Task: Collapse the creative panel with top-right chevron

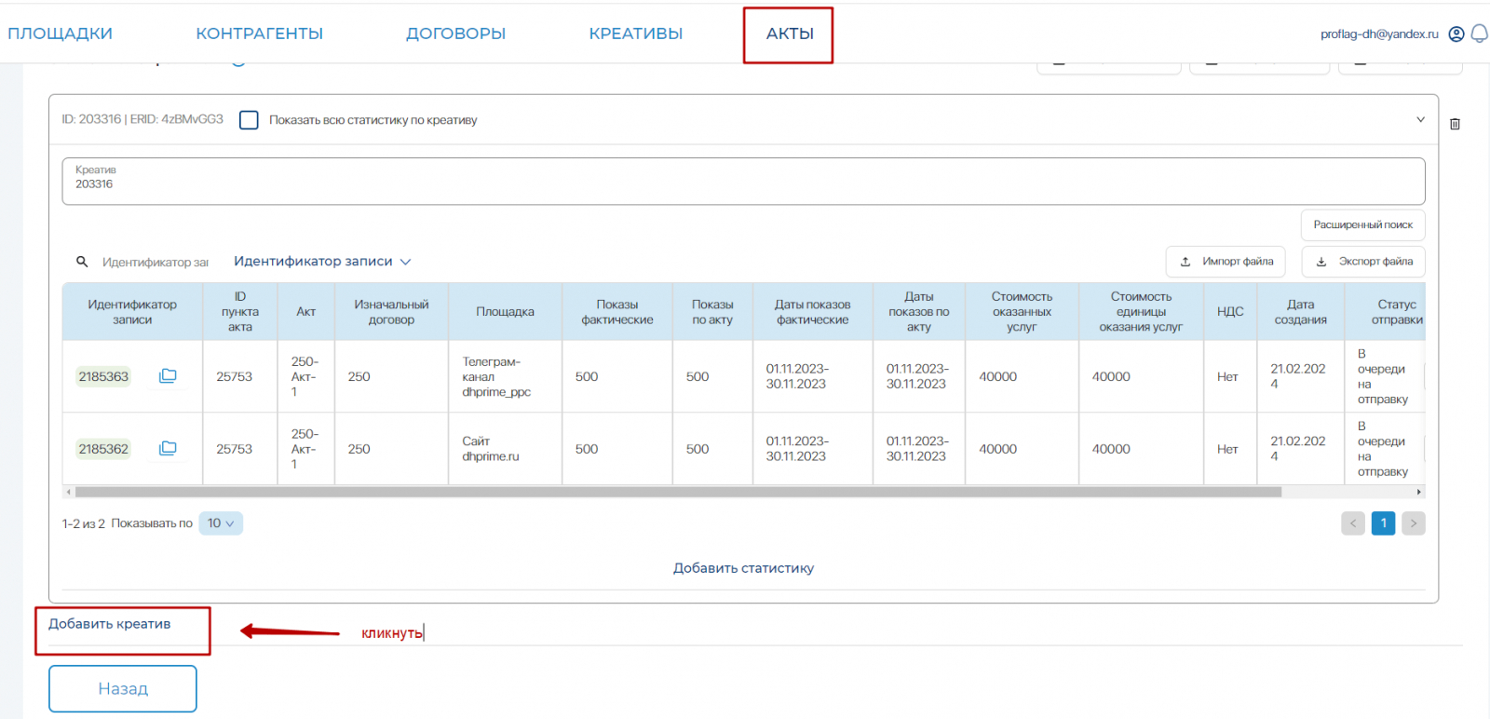Action: pyautogui.click(x=1420, y=120)
